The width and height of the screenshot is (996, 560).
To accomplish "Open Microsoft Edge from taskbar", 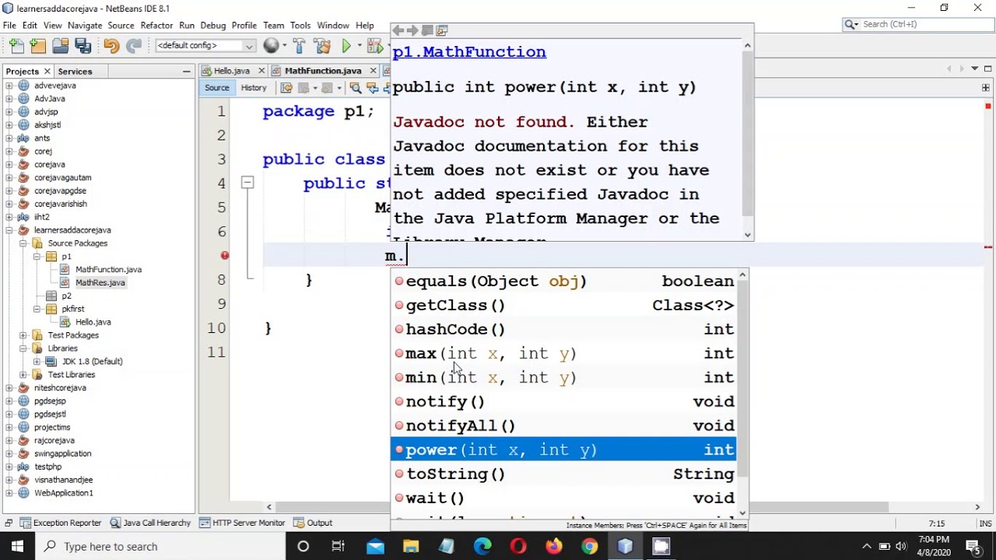I will click(482, 546).
